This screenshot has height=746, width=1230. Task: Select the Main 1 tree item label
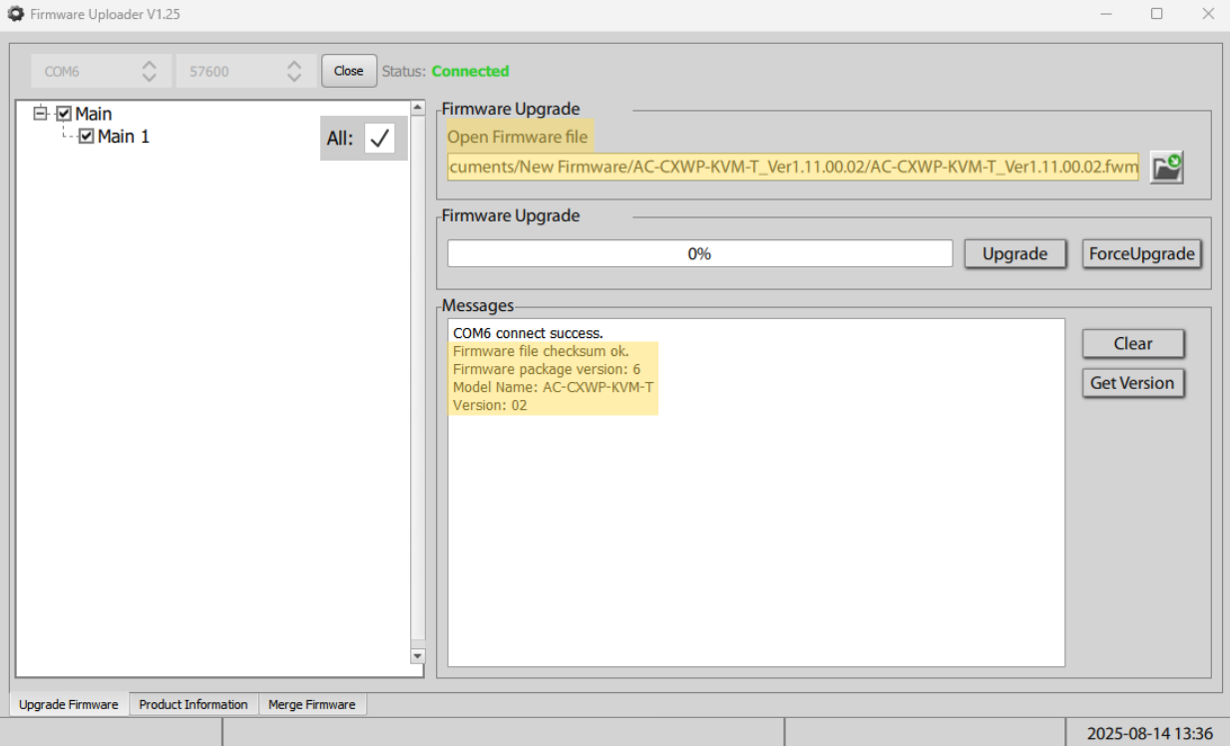(x=124, y=137)
